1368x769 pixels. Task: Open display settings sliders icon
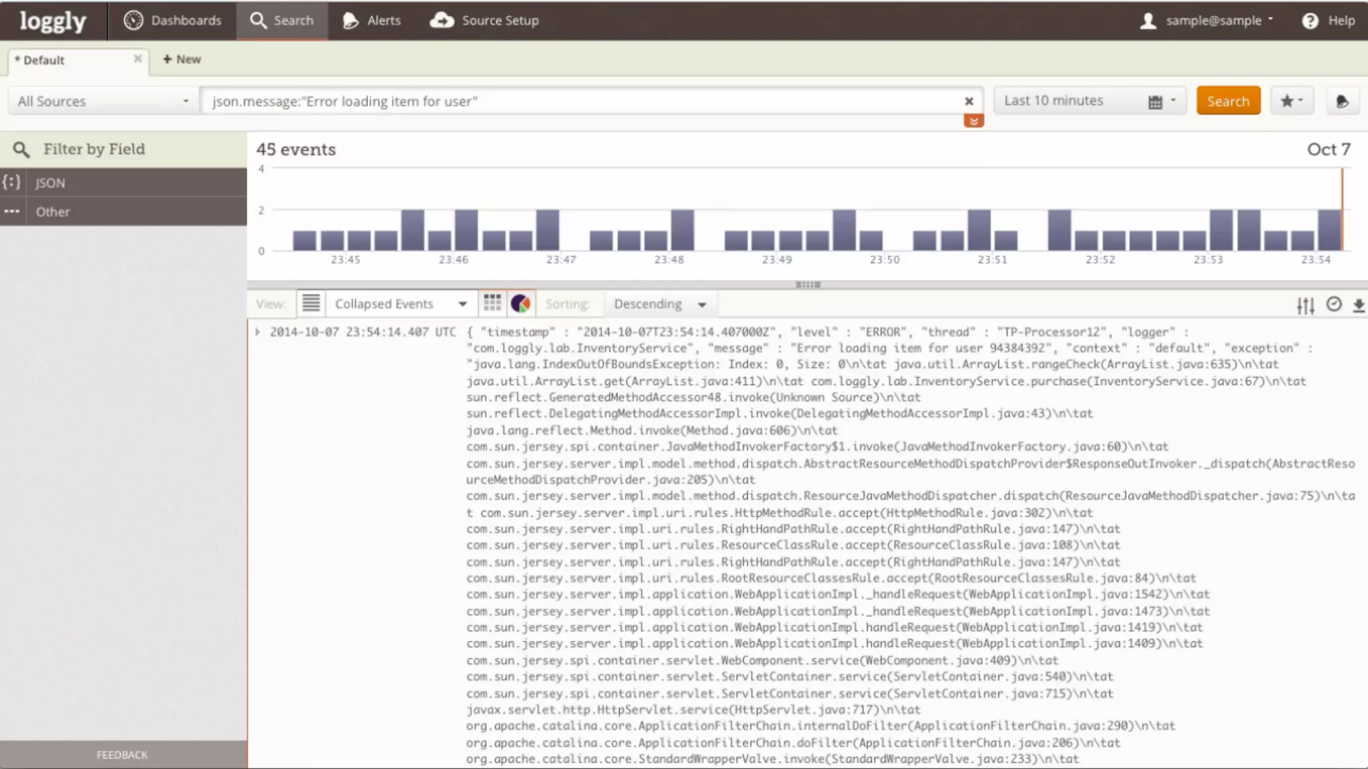pos(1305,306)
